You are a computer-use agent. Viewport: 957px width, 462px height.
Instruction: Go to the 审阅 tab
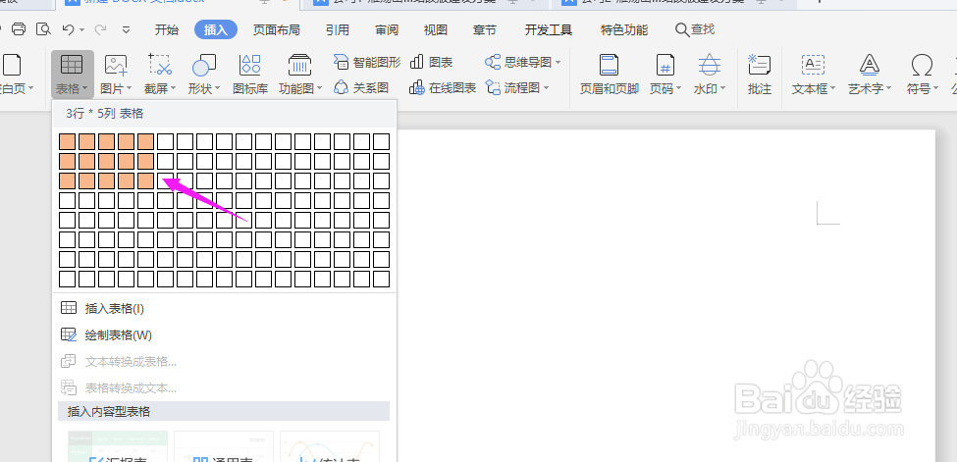pos(387,29)
